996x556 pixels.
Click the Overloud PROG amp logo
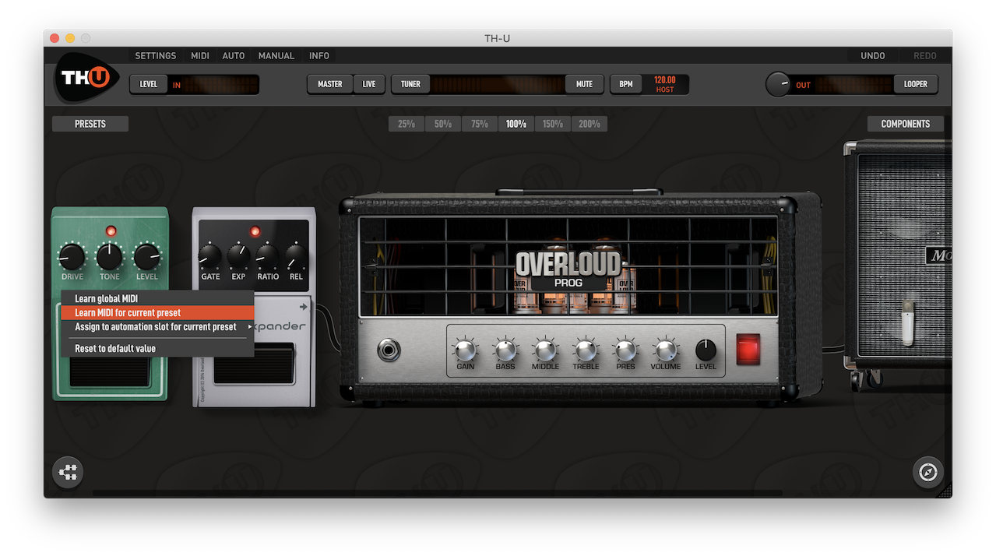568,270
